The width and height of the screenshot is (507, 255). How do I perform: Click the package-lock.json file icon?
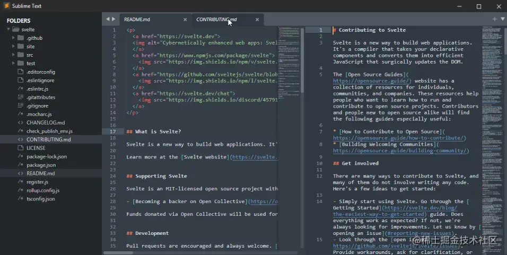click(21, 156)
